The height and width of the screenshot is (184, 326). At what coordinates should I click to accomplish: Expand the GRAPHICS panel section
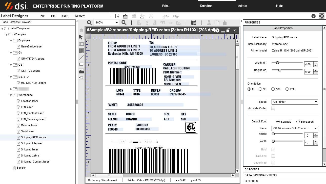pos(284,181)
